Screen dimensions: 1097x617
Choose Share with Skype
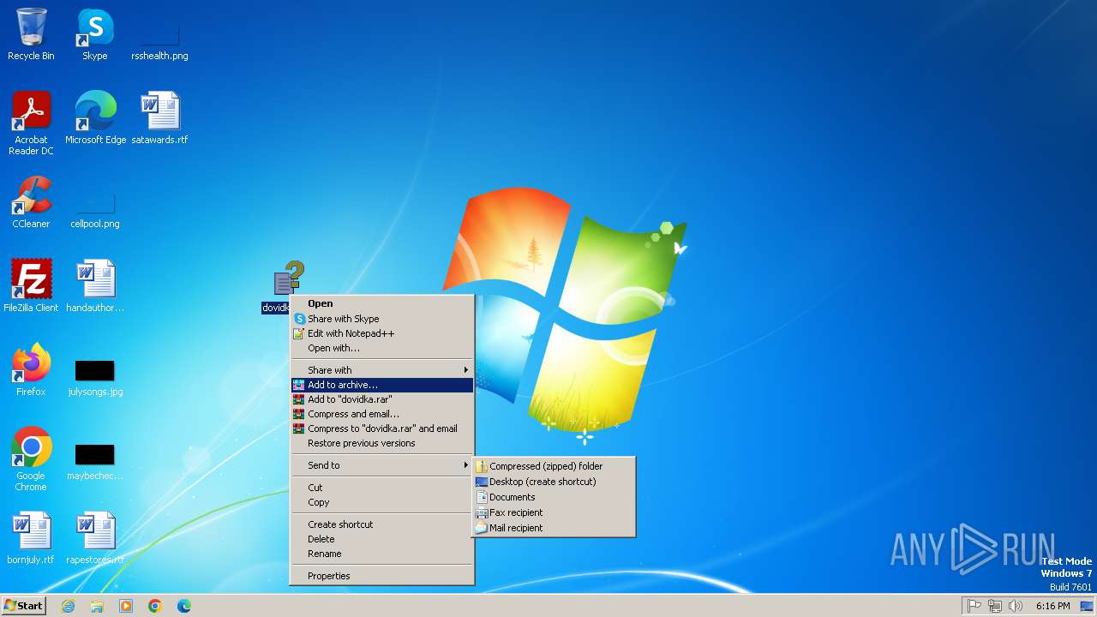pos(382,319)
